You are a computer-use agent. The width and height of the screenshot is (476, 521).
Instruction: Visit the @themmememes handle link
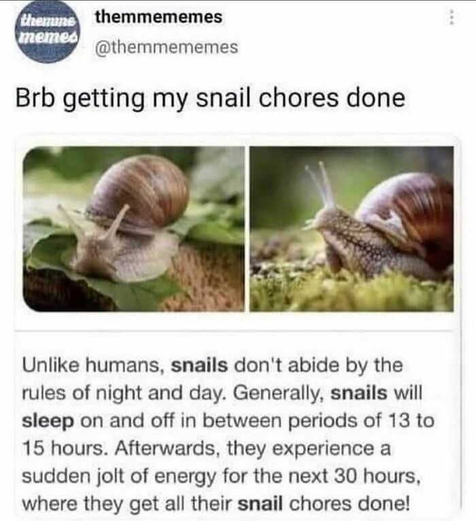(x=167, y=47)
